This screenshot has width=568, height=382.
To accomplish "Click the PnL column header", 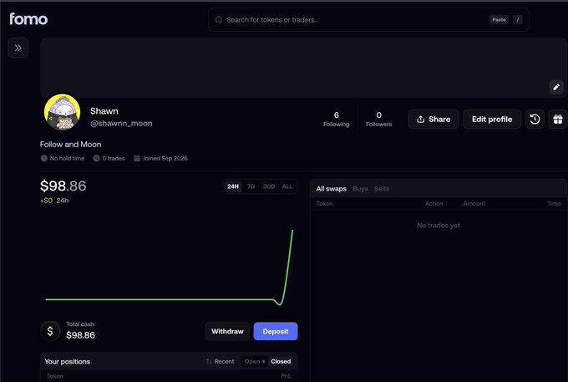I will click(286, 376).
